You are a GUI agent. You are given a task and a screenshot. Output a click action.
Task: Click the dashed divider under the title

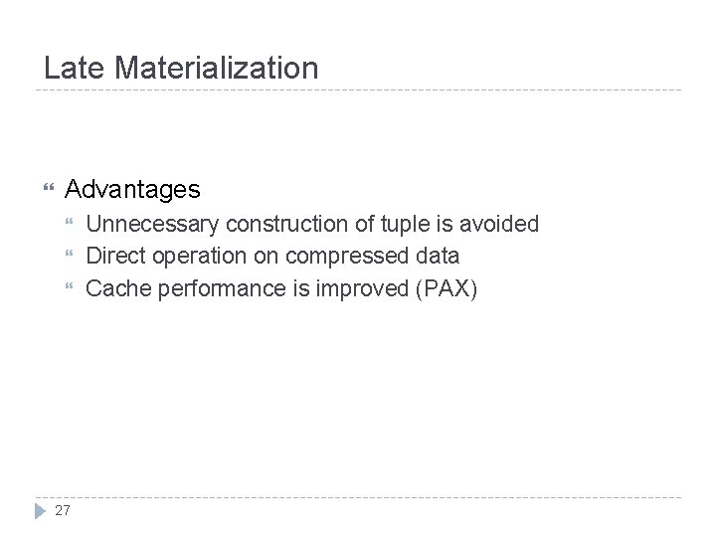click(358, 89)
